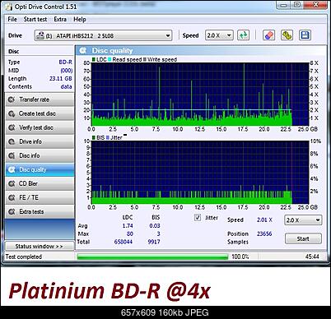Click the LDC max value 80
The height and width of the screenshot is (319, 331).
[x=130, y=233]
